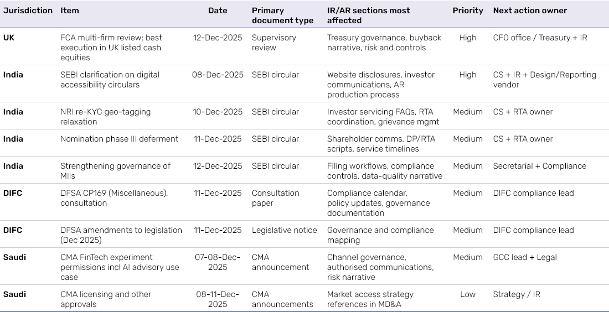
Task: Click the Primary document type header
Action: [282, 15]
